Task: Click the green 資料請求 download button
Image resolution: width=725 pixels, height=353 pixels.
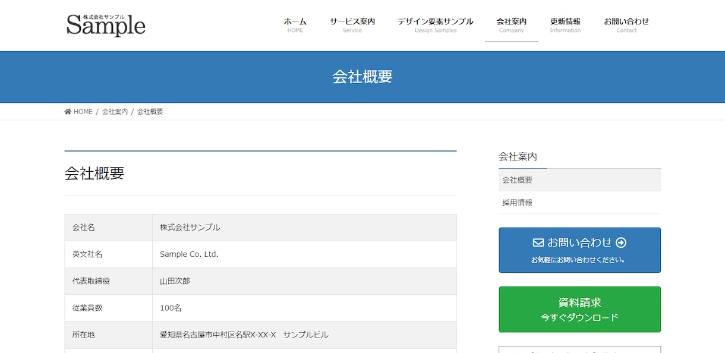Action: (579, 310)
